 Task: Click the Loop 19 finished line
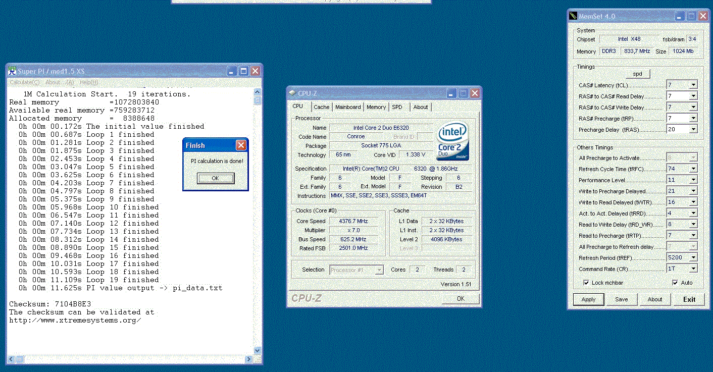pos(89,280)
